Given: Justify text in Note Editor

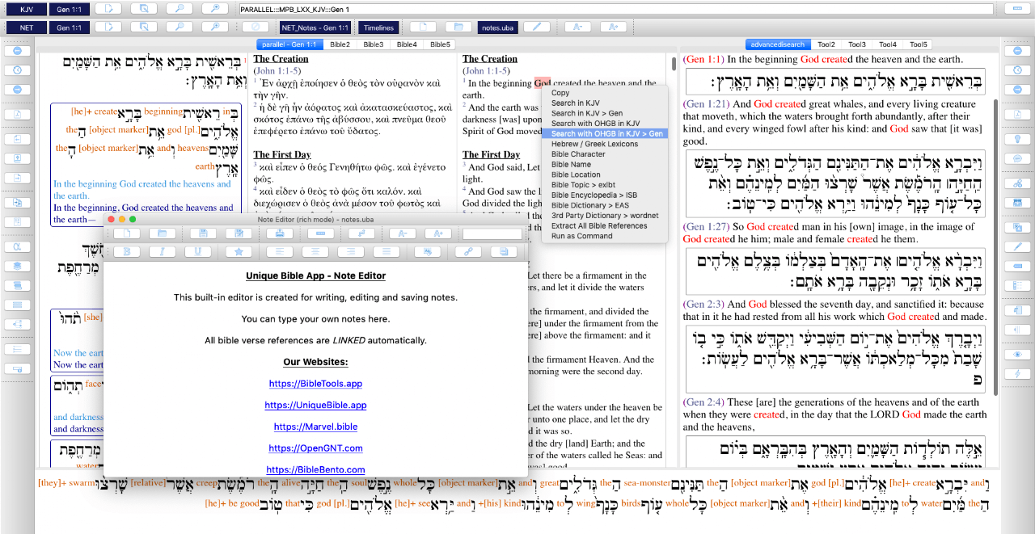Looking at the screenshot, I should 387,251.
